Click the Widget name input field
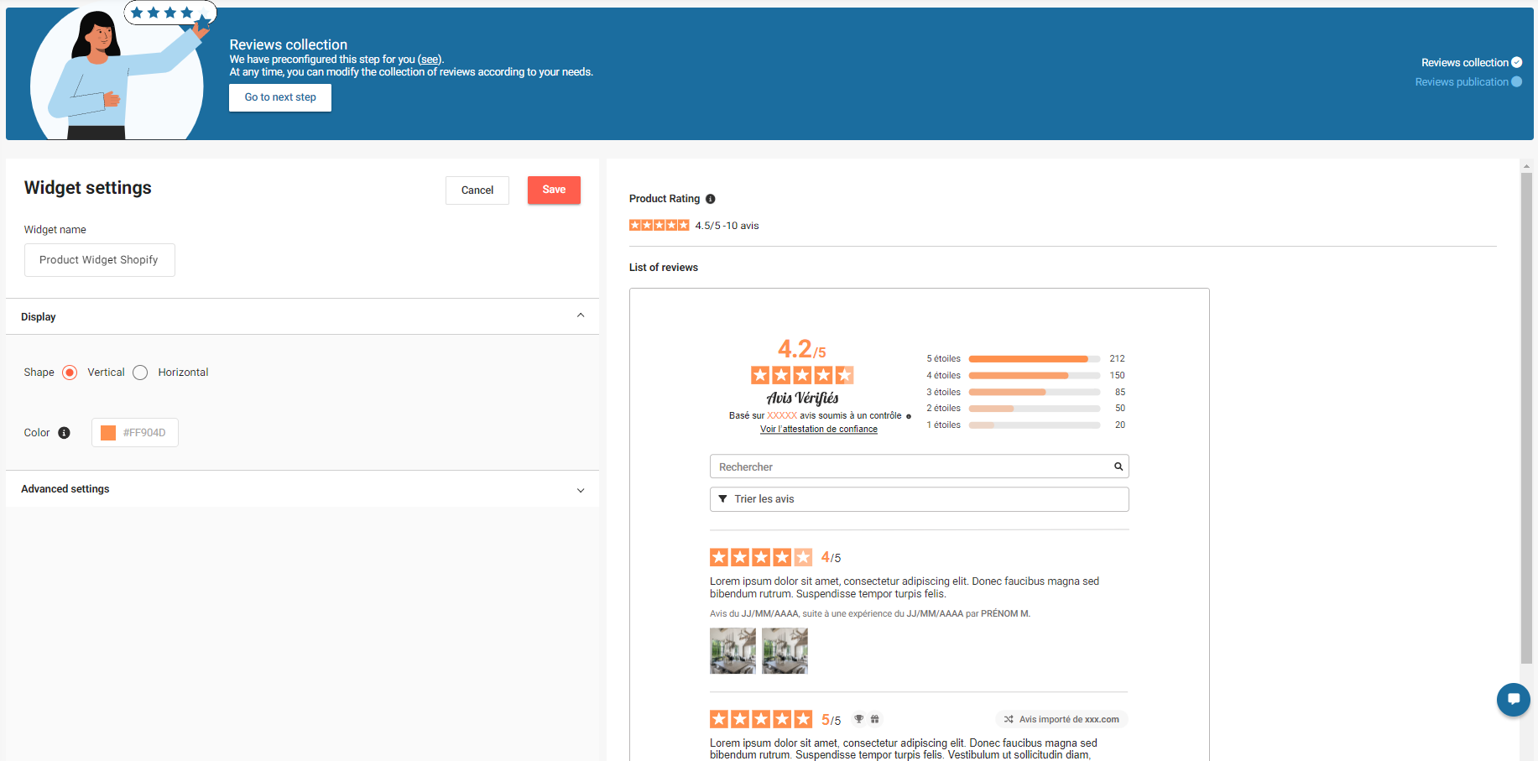Screen dimensions: 1538x761 (x=99, y=260)
